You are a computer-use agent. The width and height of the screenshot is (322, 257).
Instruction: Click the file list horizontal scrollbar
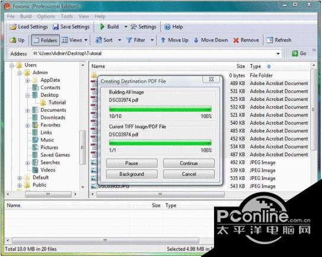pos(160,194)
